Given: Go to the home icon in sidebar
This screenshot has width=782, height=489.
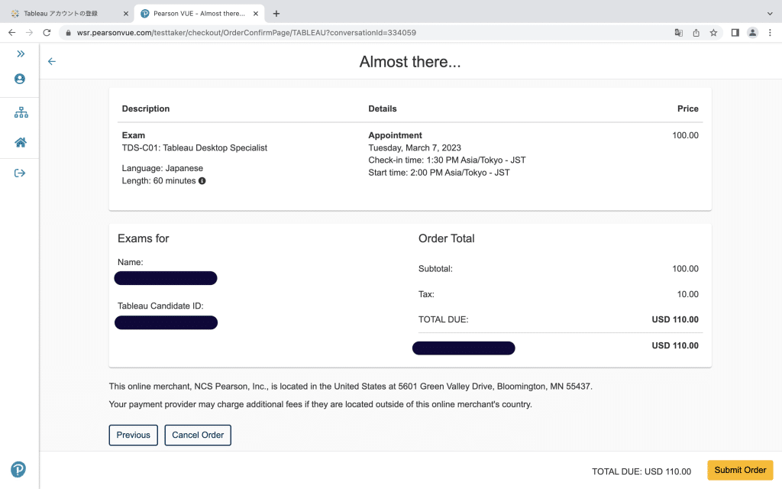Looking at the screenshot, I should point(21,143).
